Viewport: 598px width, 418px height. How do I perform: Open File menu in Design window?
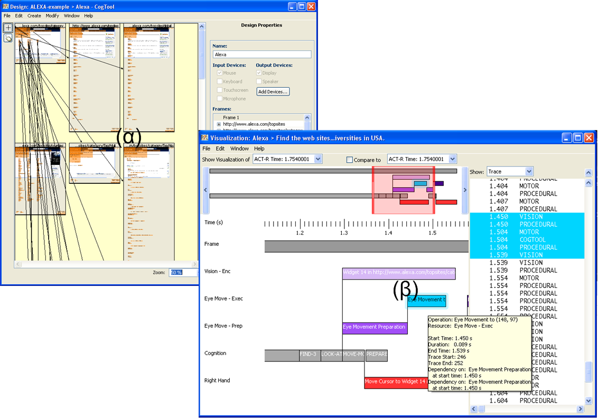[x=7, y=16]
